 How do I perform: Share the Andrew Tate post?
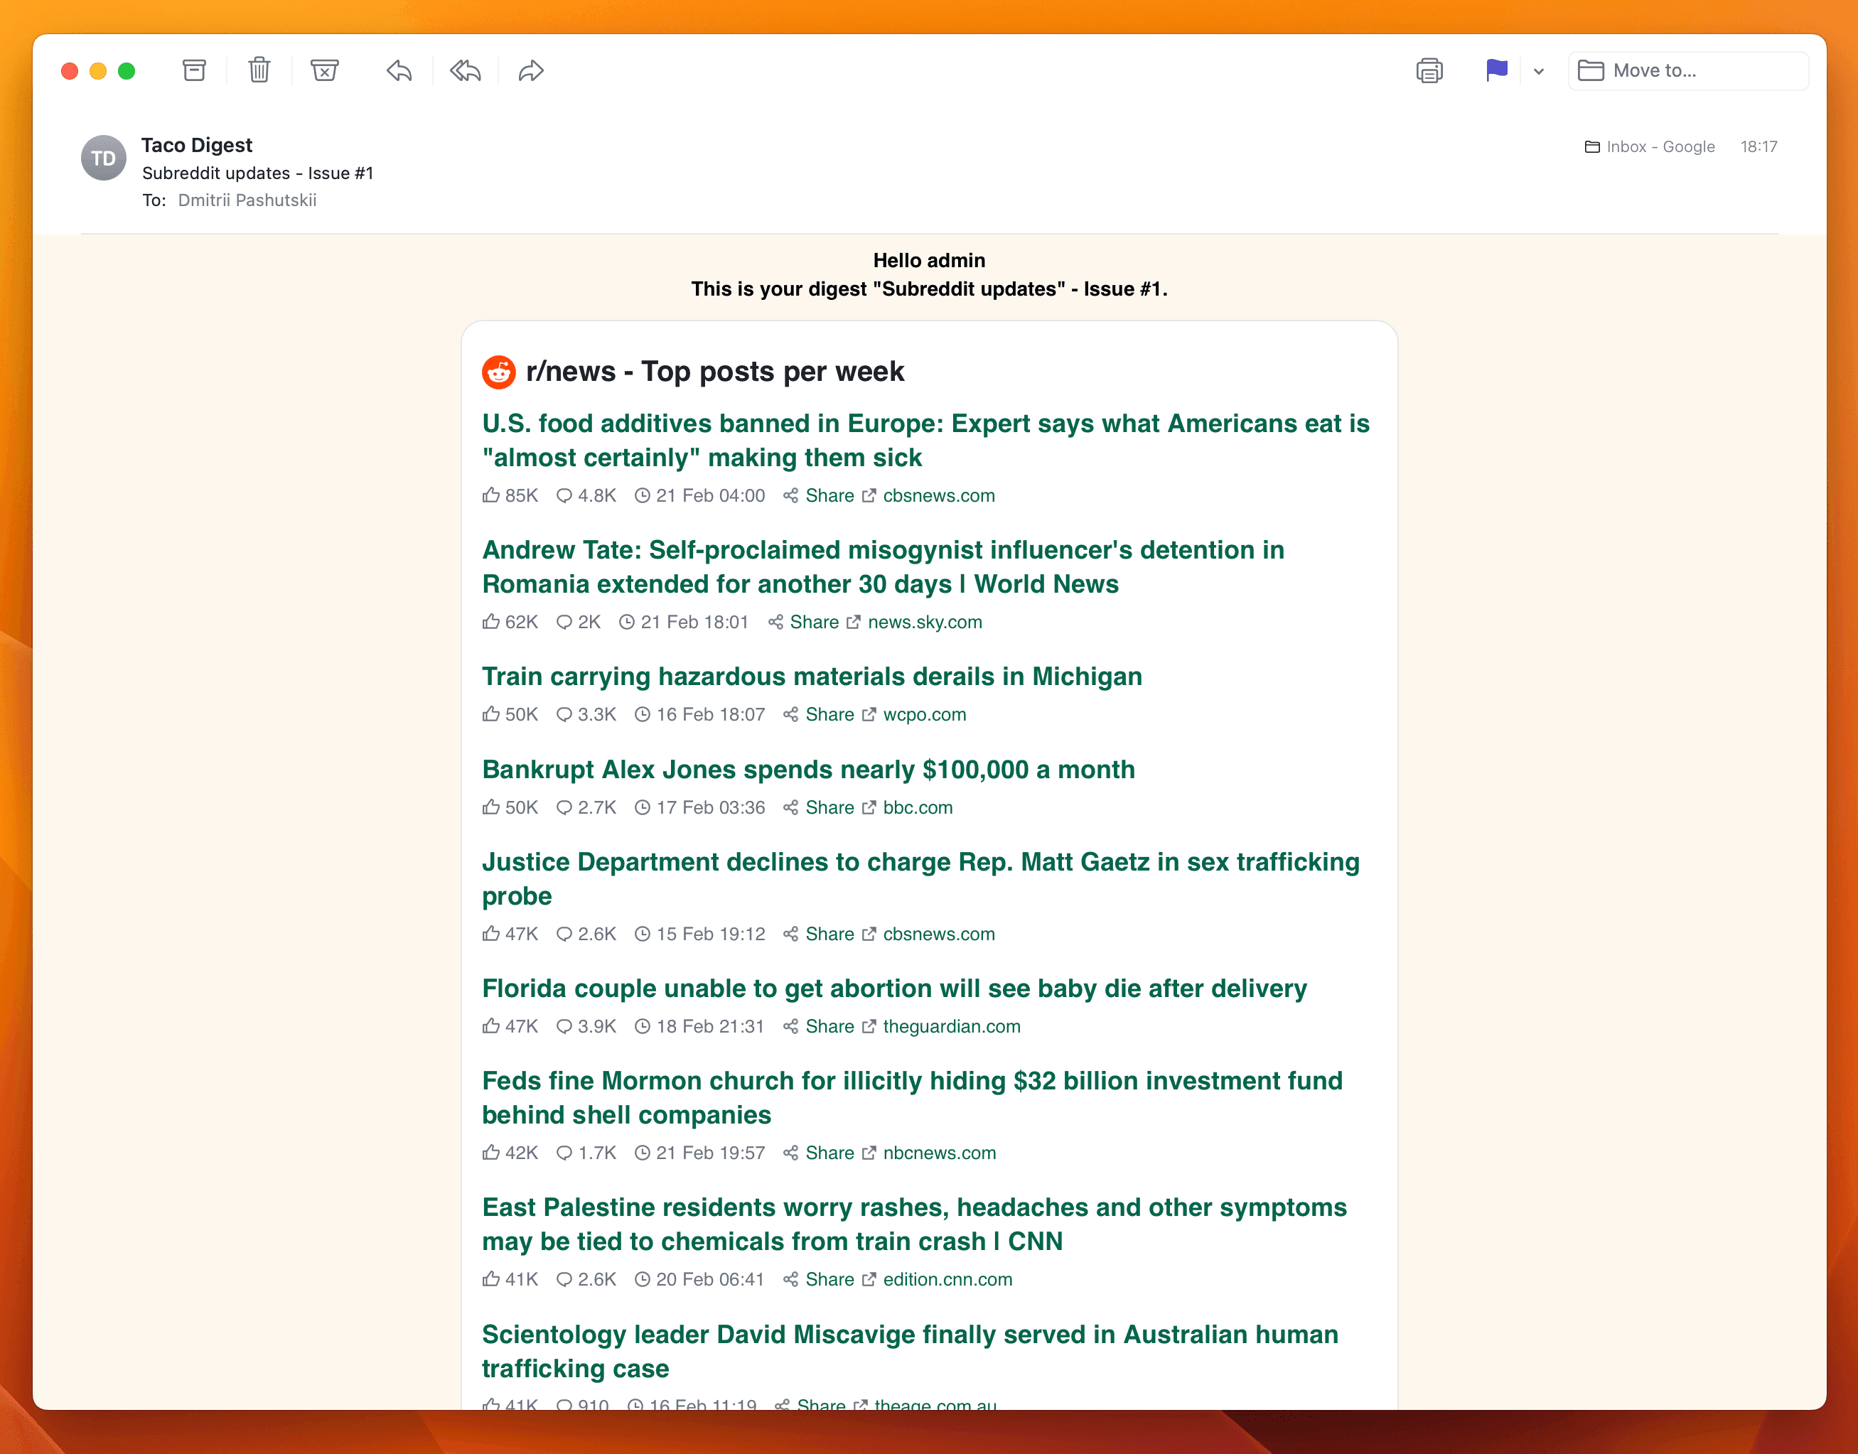(x=814, y=623)
